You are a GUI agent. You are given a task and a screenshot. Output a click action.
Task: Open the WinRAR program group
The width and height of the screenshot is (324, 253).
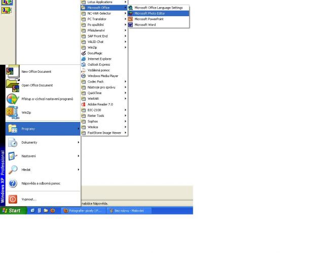[x=104, y=99]
